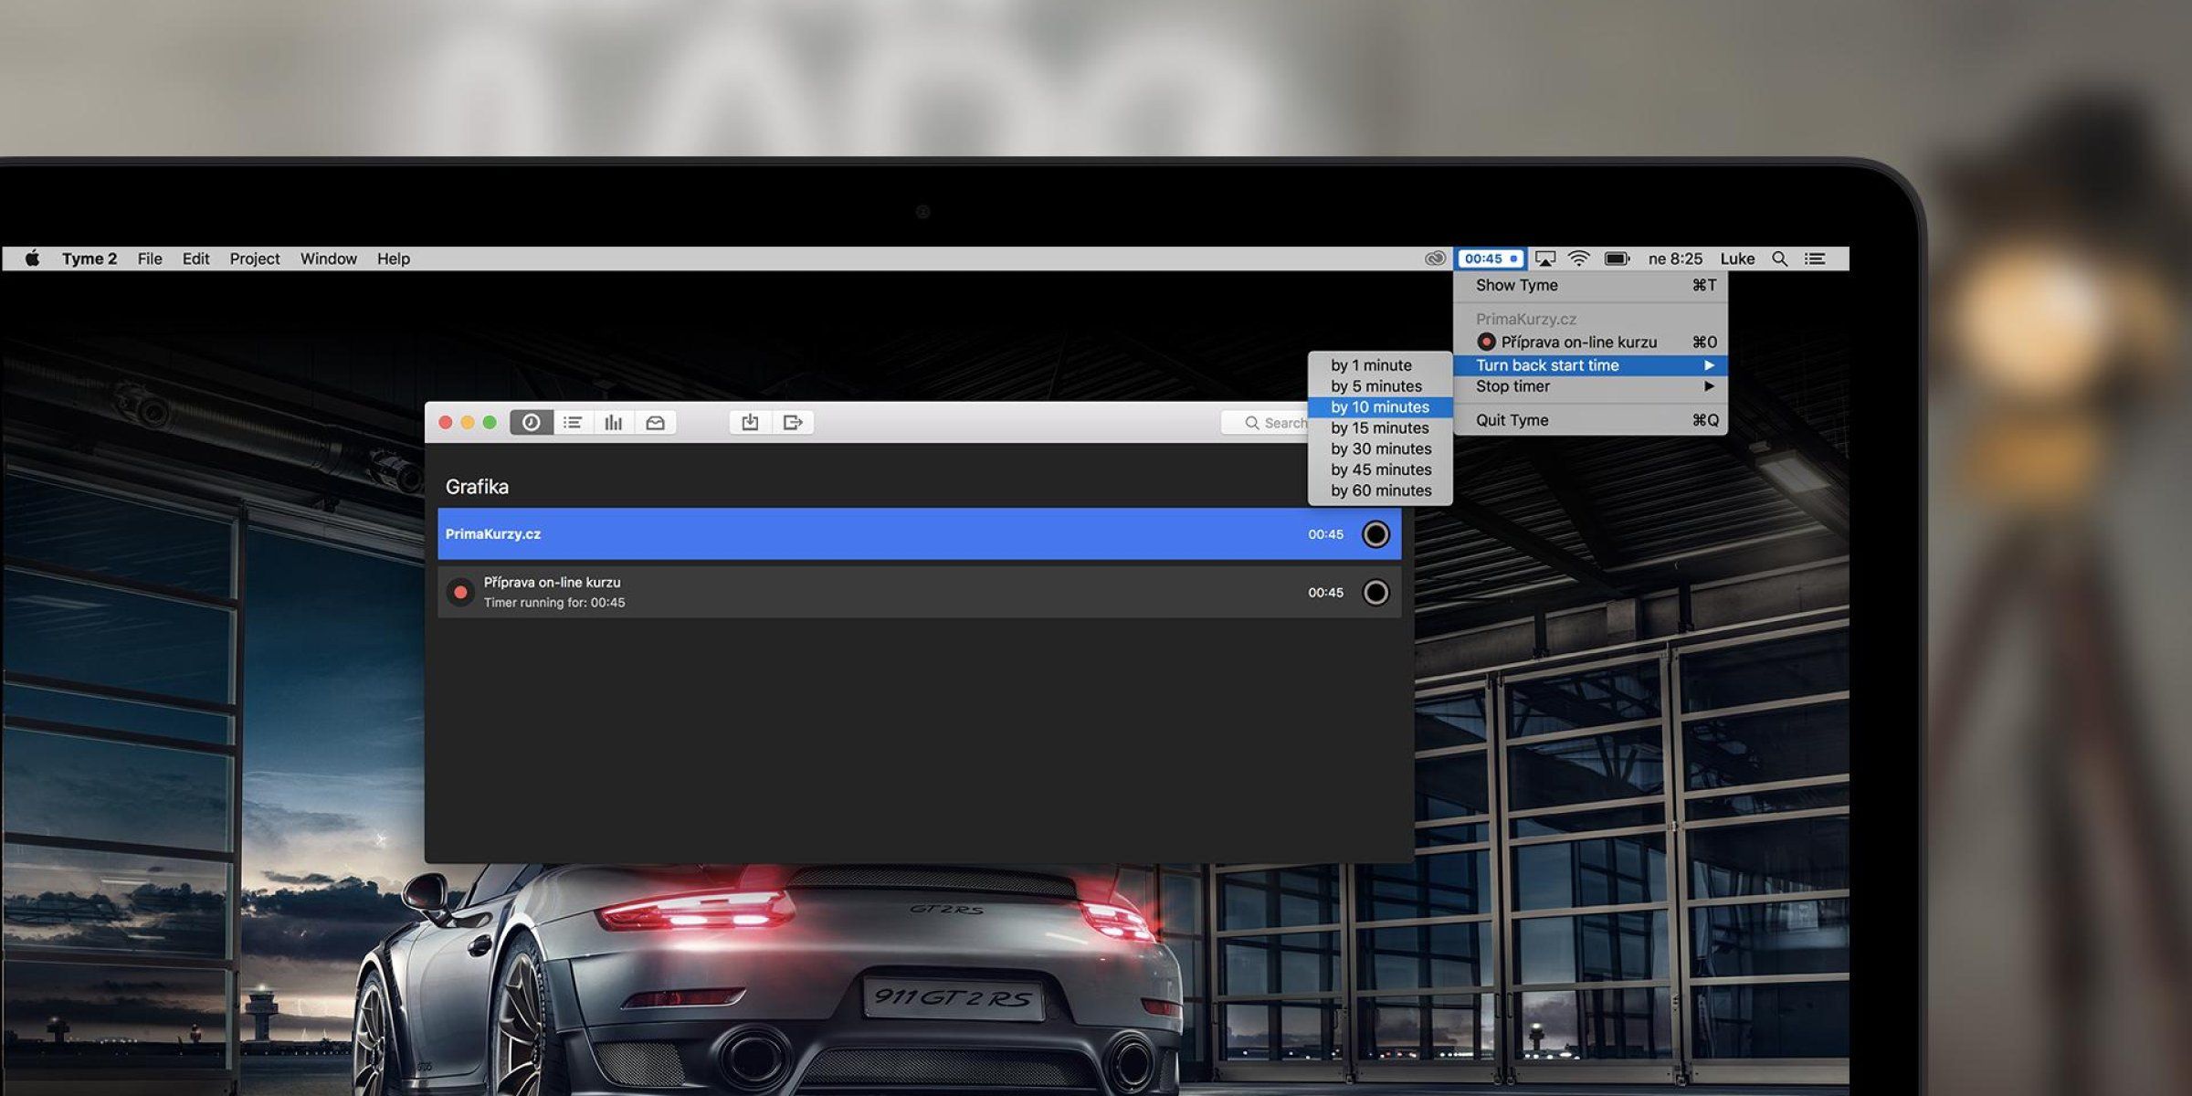This screenshot has width=2192, height=1096.
Task: Select the clock timer view icon
Action: click(532, 422)
